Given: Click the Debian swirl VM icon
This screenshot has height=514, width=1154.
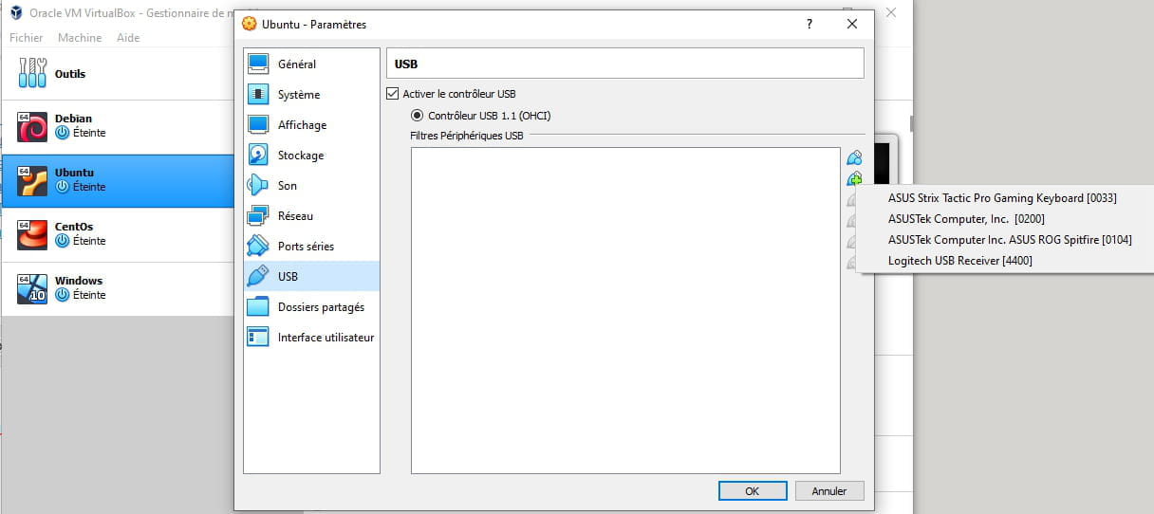Looking at the screenshot, I should coord(32,126).
